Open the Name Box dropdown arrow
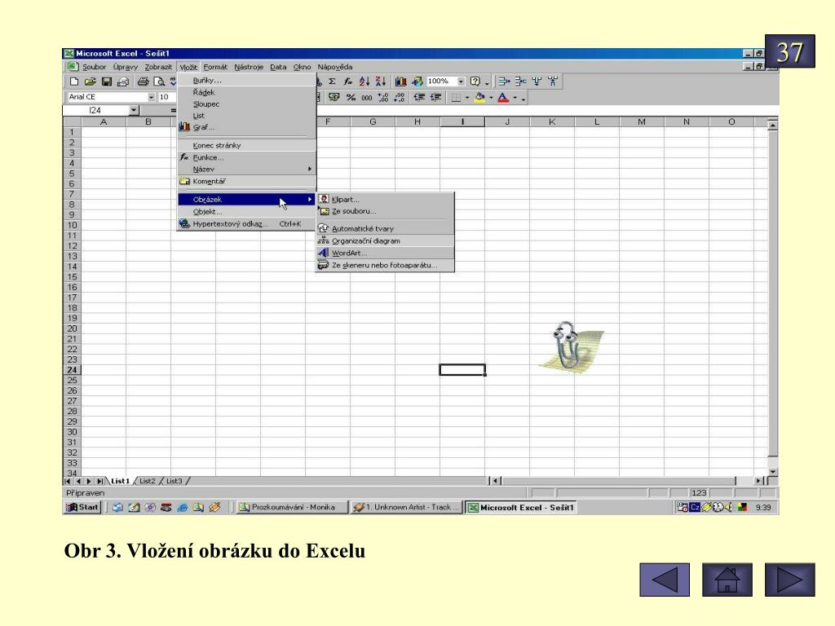 point(134,110)
